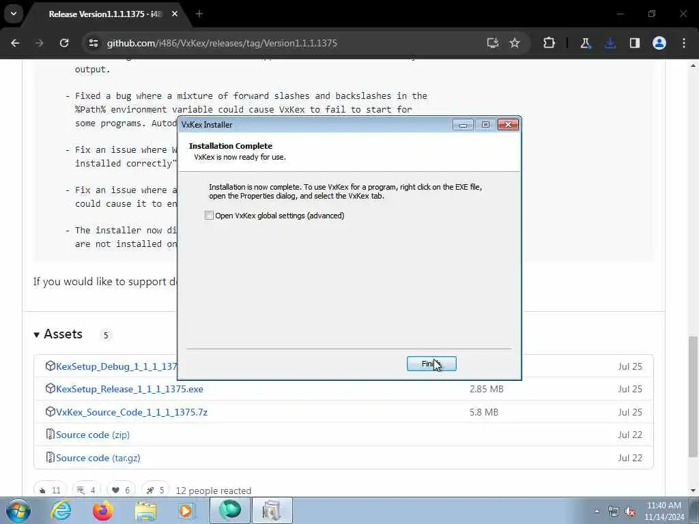Open the Extensions puzzle icon
Viewport: 699px width, 524px height.
click(x=550, y=43)
